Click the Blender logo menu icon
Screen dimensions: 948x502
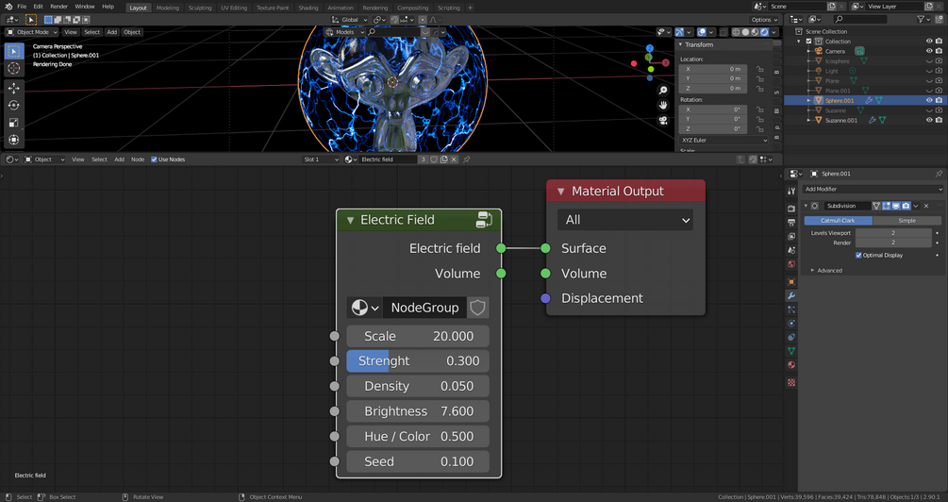[8, 7]
